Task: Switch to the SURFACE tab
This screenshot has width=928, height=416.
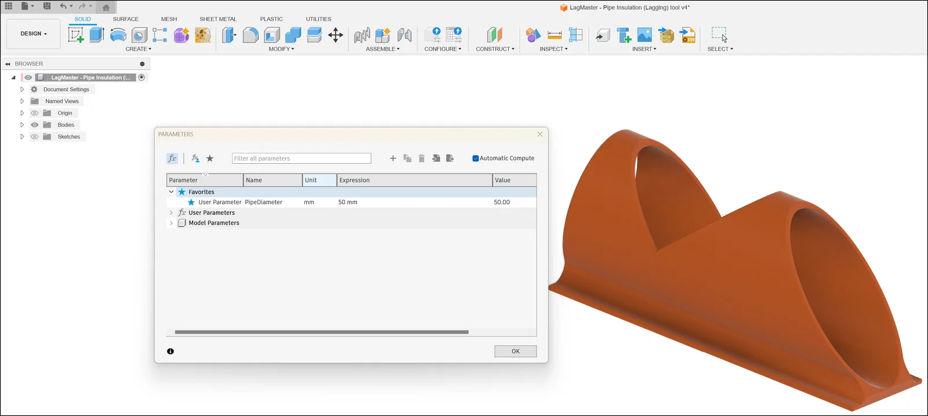Action: 125,19
